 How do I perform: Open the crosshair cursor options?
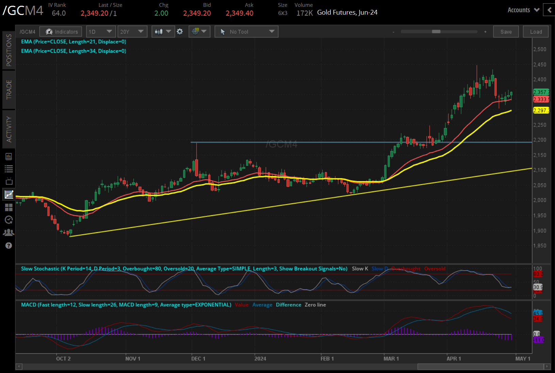(199, 32)
